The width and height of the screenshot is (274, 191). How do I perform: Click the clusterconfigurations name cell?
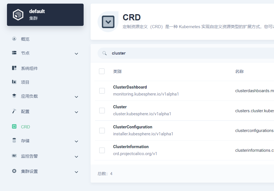(x=254, y=131)
